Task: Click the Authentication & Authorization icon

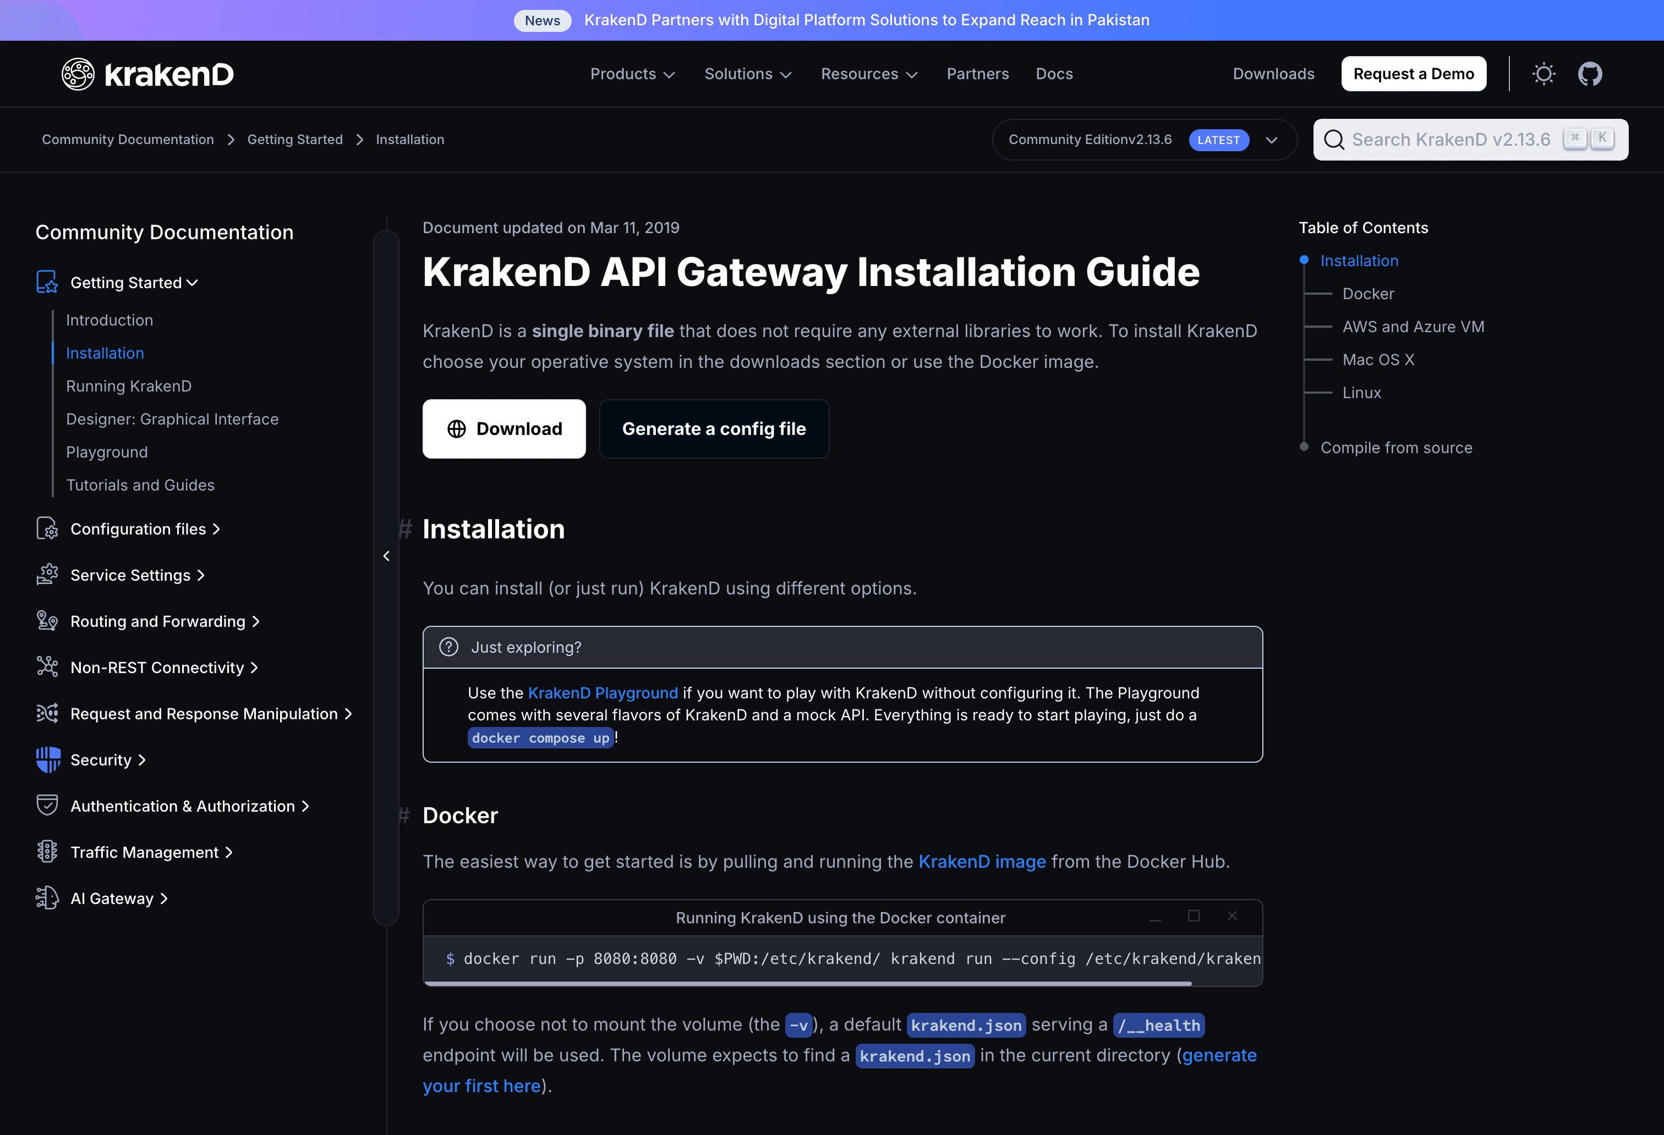Action: pos(47,805)
